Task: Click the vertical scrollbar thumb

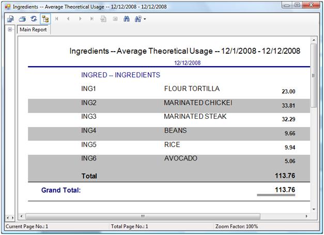Action: (x=314, y=75)
